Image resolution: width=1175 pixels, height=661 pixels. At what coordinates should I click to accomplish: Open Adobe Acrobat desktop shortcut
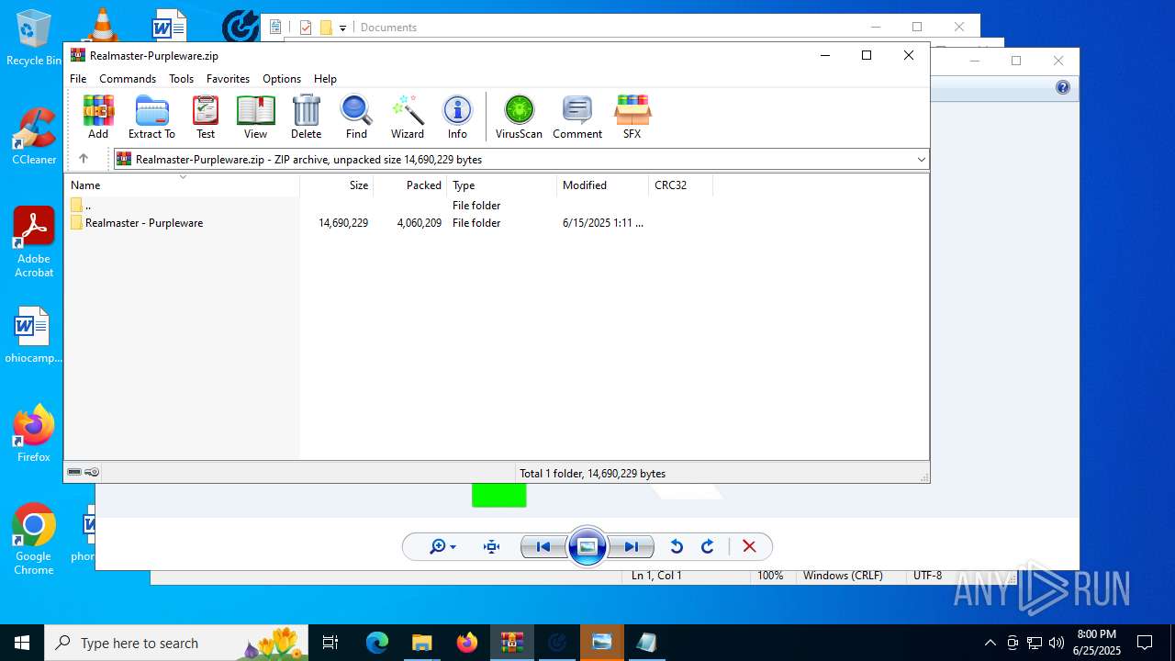[x=34, y=242]
